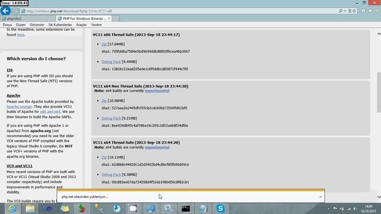Click the Apache Lounge link
The height and width of the screenshot is (214, 381).
[x=19, y=107]
